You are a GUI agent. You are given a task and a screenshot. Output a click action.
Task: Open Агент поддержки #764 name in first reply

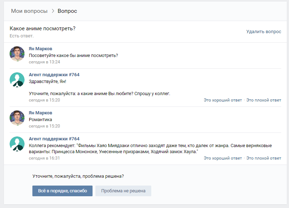54,75
